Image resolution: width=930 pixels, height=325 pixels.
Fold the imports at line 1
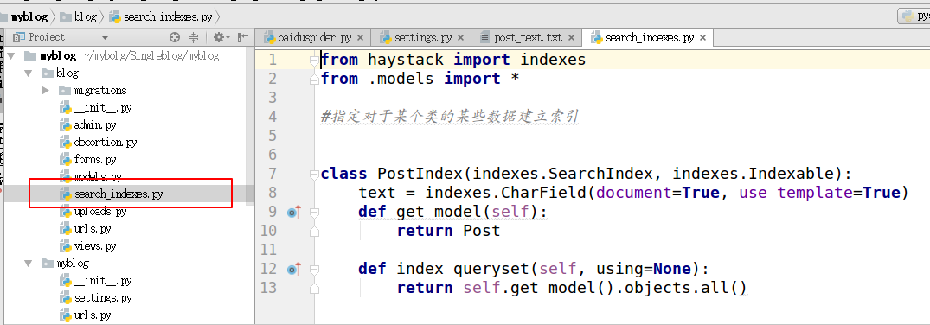[314, 60]
